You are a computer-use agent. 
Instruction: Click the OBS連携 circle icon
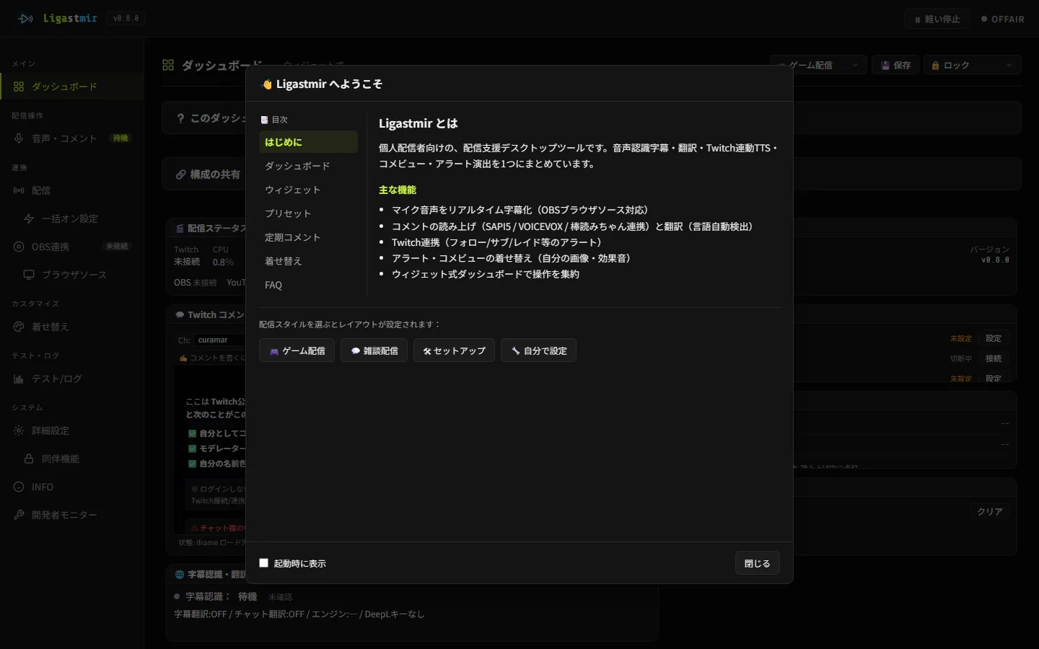point(19,247)
